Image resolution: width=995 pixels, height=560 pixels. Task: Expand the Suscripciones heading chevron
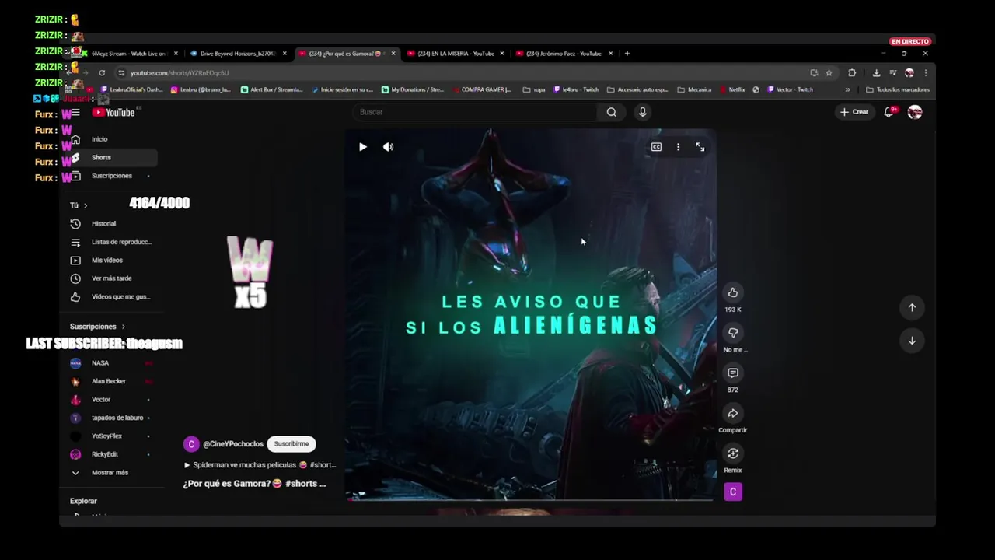pyautogui.click(x=123, y=327)
